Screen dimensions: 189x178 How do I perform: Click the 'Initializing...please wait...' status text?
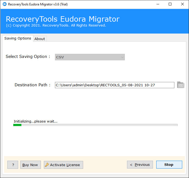35,121
